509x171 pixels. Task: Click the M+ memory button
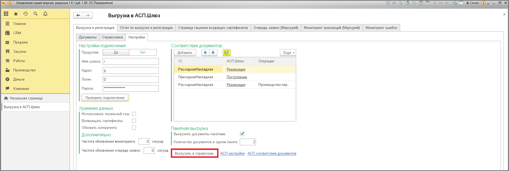point(441,3)
